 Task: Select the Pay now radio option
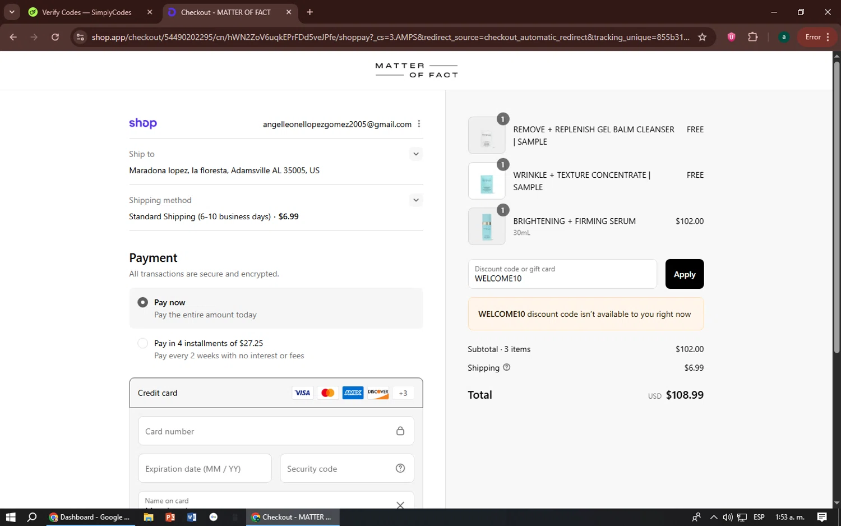[x=143, y=302]
